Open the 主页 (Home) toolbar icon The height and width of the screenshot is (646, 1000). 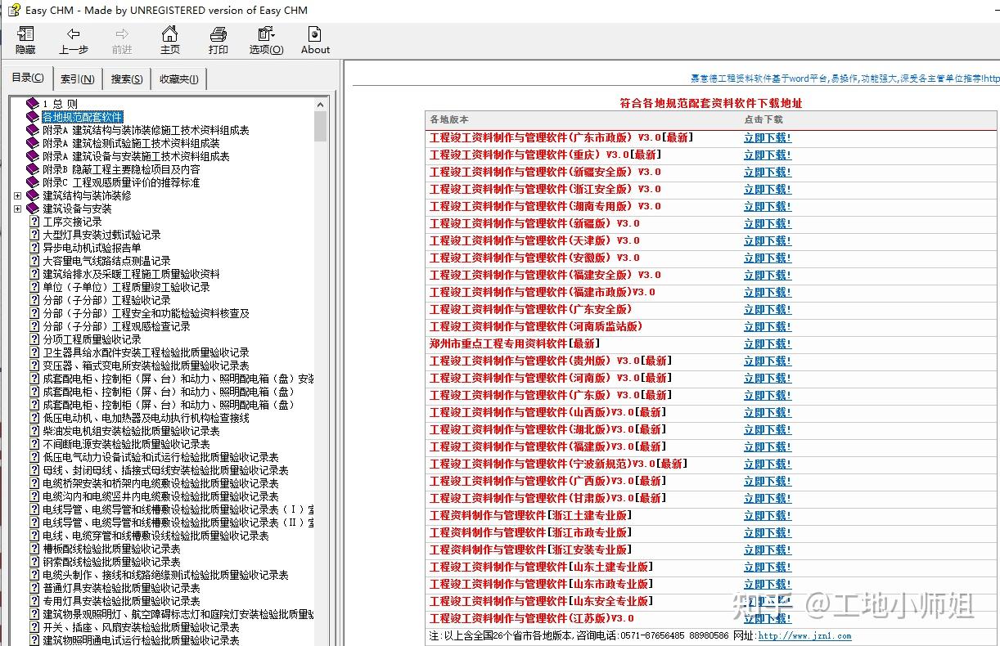[169, 34]
